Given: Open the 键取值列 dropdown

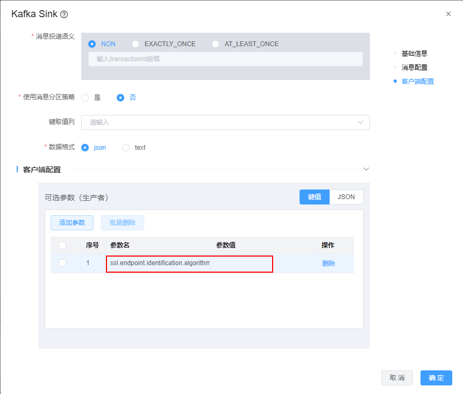Looking at the screenshot, I should [x=225, y=122].
